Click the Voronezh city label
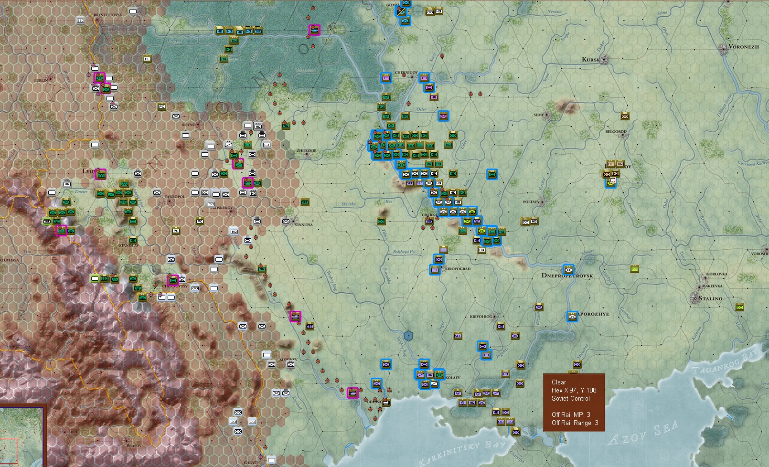This screenshot has height=467, width=769. [x=743, y=47]
